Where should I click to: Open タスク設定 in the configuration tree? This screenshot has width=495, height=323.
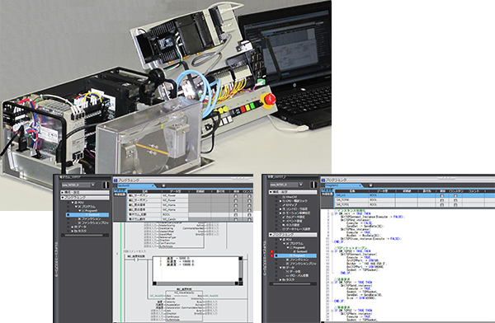pos(290,225)
